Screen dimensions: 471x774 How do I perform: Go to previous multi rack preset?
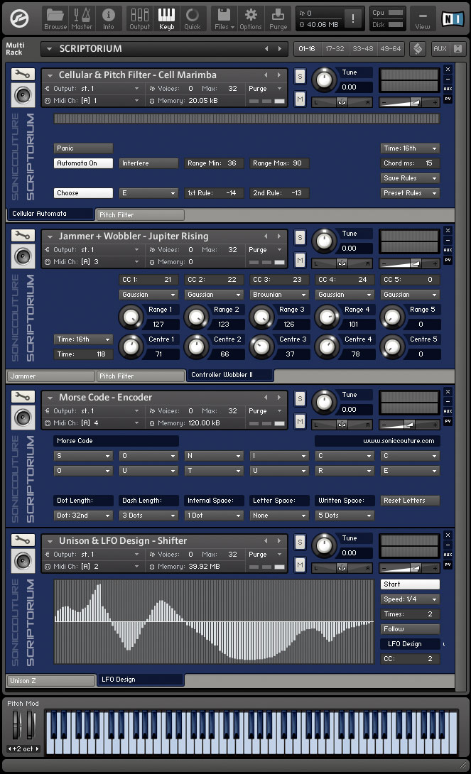point(266,48)
